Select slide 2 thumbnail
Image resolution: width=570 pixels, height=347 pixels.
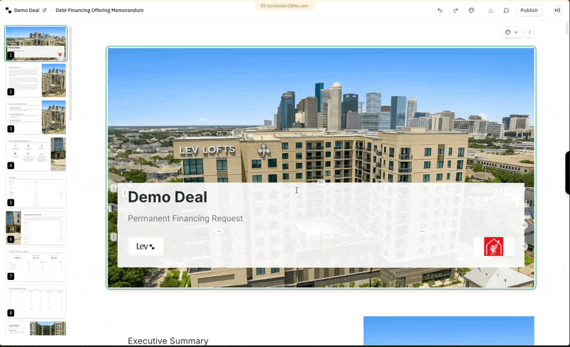[x=36, y=80]
